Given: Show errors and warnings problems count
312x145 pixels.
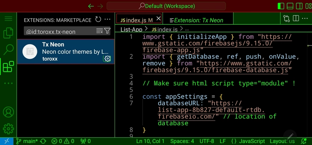Looking at the screenshot, I should [x=63, y=141].
